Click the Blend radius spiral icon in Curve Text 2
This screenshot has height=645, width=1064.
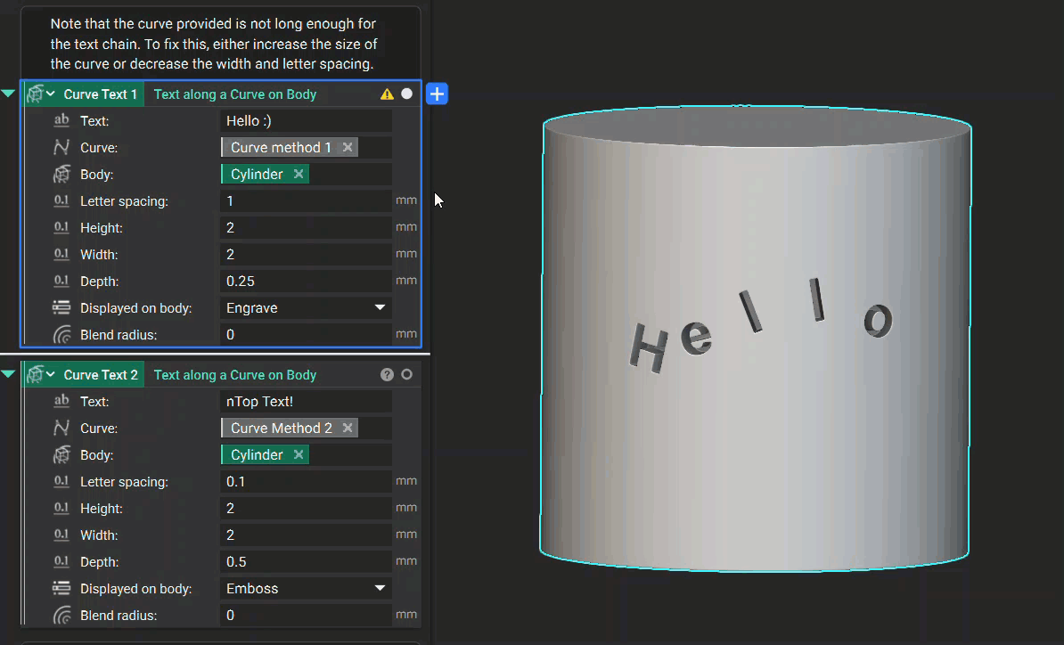point(61,615)
